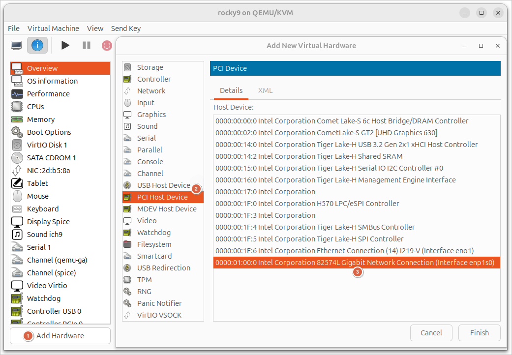Select the I219-V Ethernet Connection eno1 device

click(x=344, y=251)
